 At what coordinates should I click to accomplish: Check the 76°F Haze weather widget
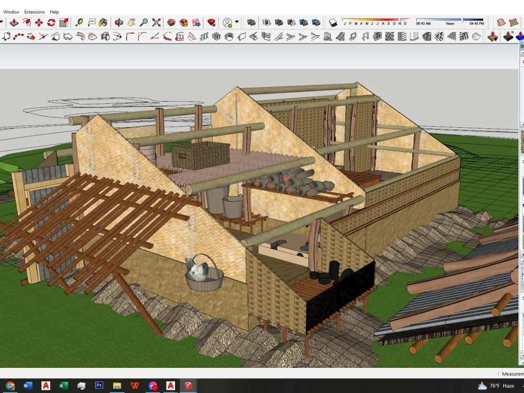click(499, 386)
